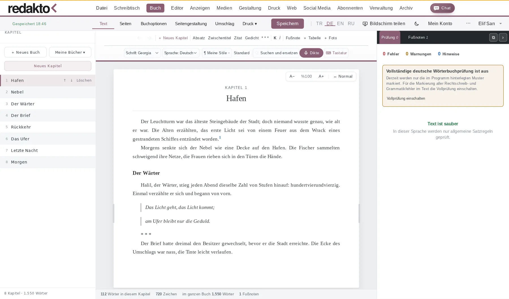Open the Schrift Georgia font dropdown
Viewport: 509px width, 299px height.
coord(142,53)
